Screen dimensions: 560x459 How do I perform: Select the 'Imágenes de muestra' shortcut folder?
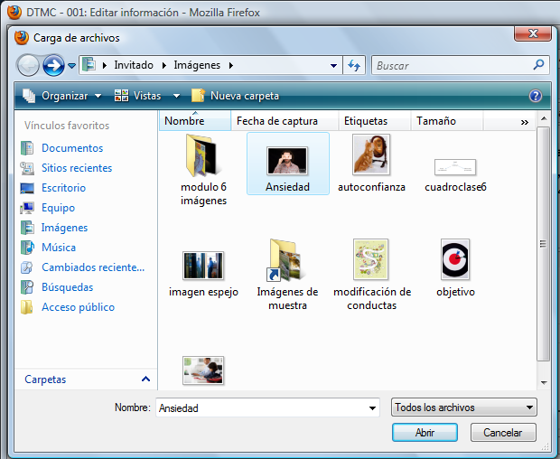point(287,274)
